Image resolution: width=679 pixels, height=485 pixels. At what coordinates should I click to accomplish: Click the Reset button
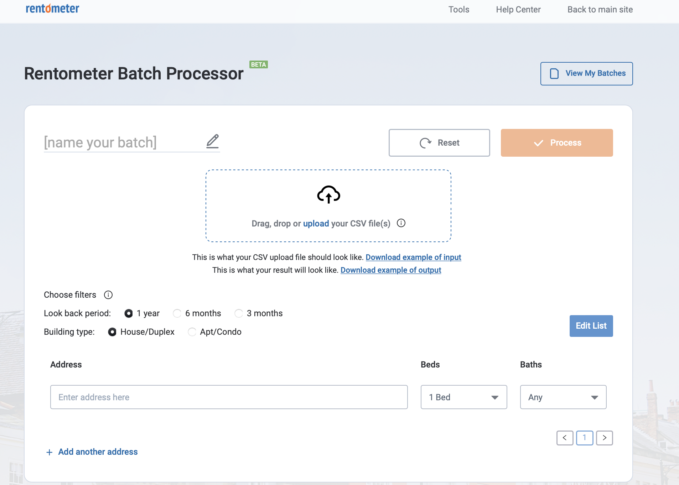tap(439, 143)
